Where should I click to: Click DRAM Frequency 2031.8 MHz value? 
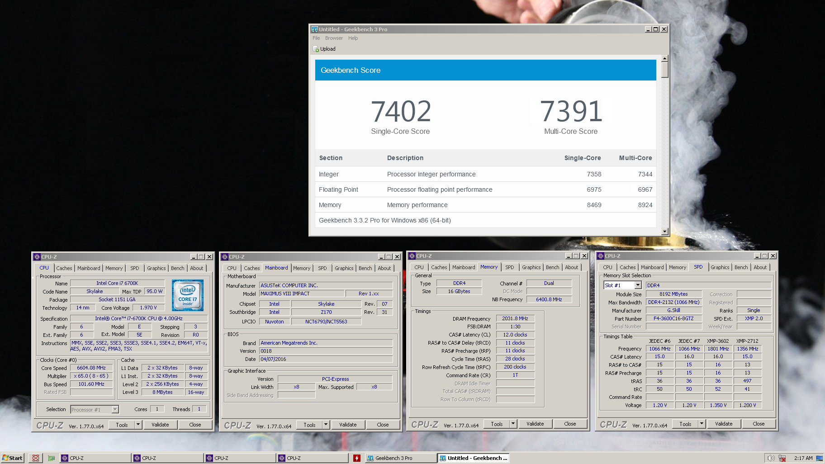point(515,318)
